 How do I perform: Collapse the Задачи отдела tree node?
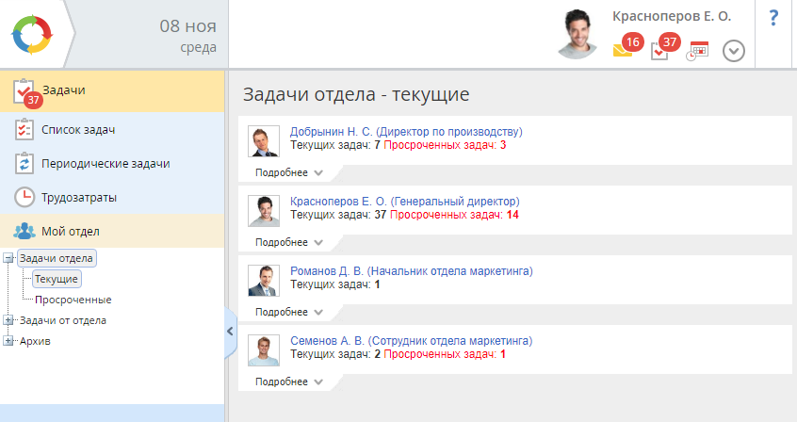point(9,257)
